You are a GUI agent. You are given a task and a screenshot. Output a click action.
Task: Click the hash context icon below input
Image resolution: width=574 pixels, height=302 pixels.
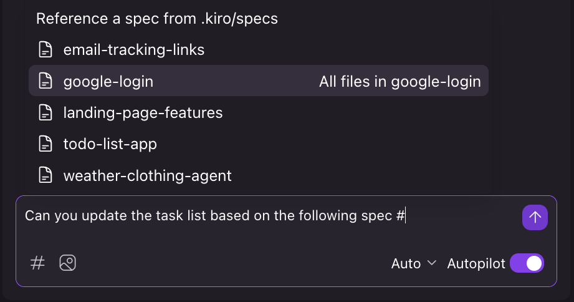[38, 263]
